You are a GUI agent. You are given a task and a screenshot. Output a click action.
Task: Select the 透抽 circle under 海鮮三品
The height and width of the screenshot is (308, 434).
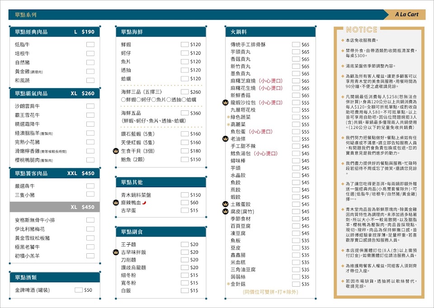[169, 100]
